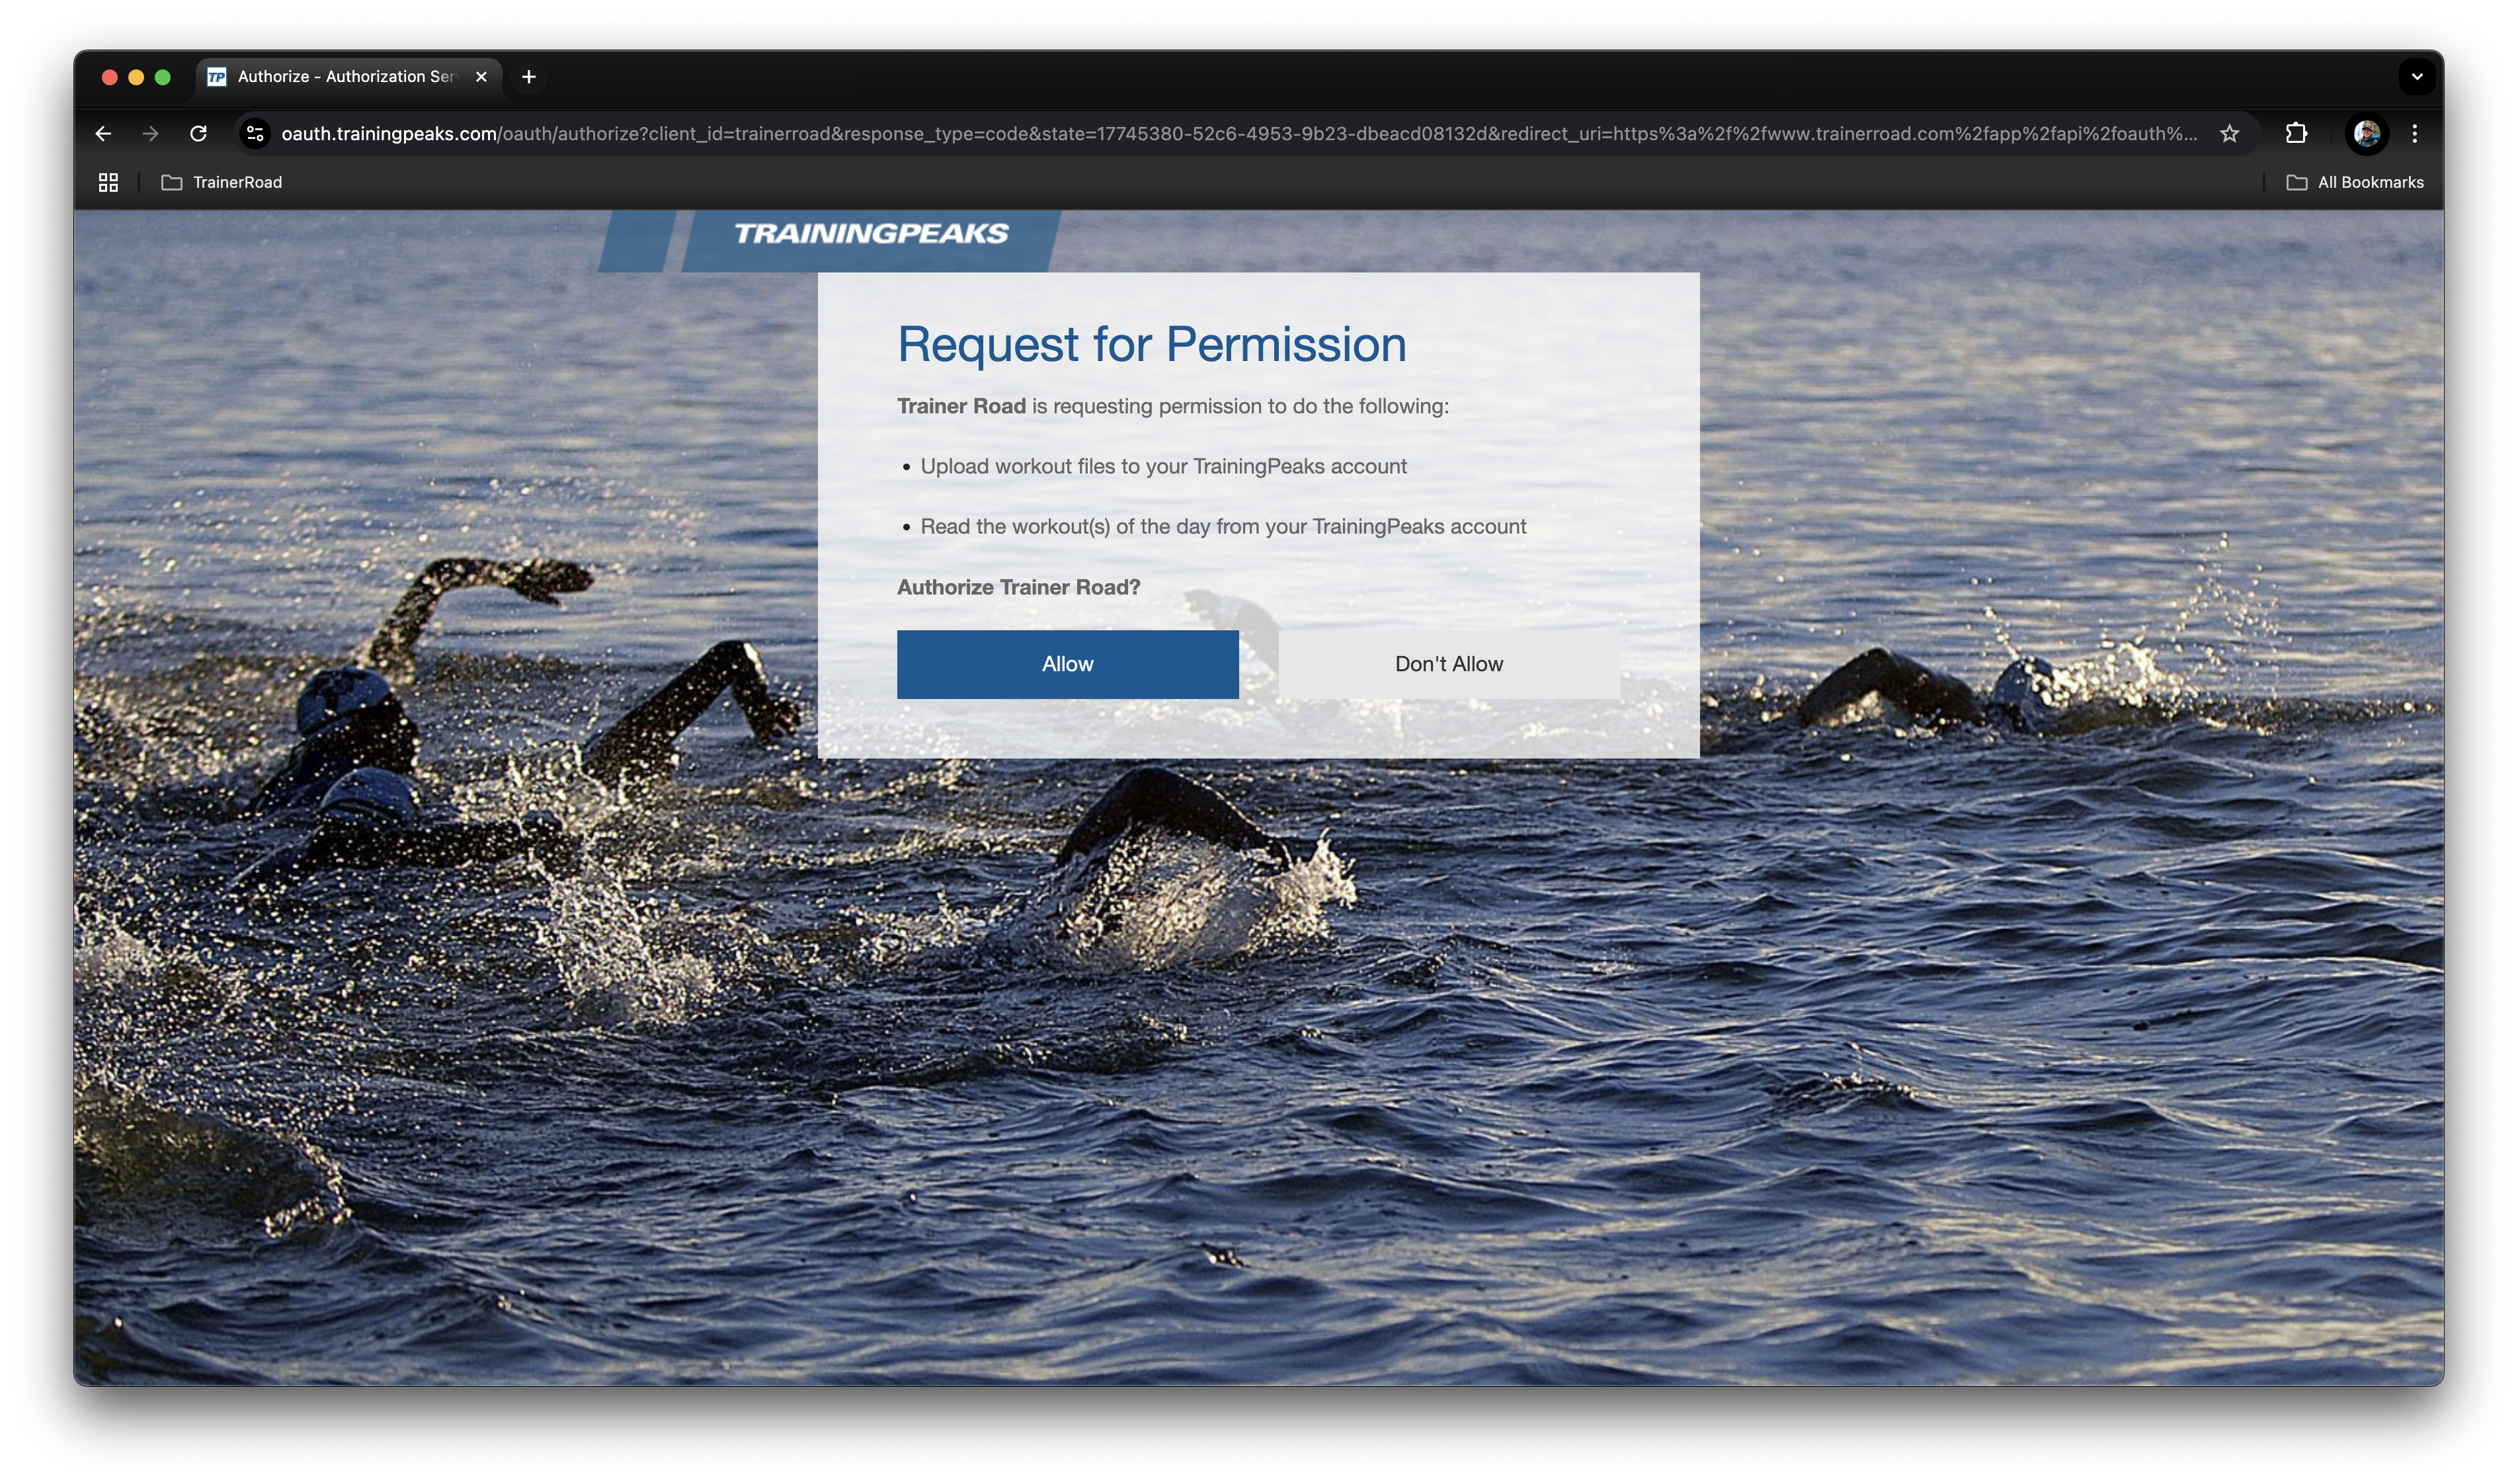This screenshot has height=1484, width=2518.
Task: Reload the page with the refresh icon
Action: tap(198, 133)
